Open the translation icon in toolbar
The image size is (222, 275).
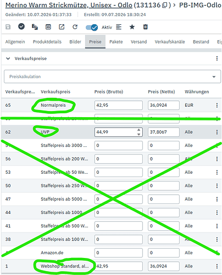click(x=35, y=27)
